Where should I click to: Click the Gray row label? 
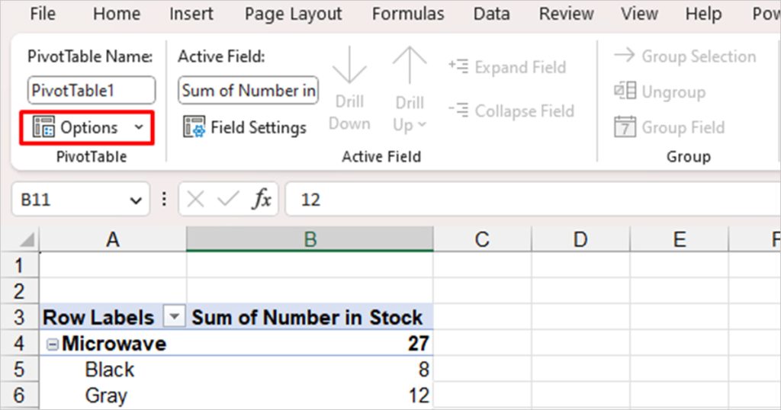pyautogui.click(x=106, y=396)
